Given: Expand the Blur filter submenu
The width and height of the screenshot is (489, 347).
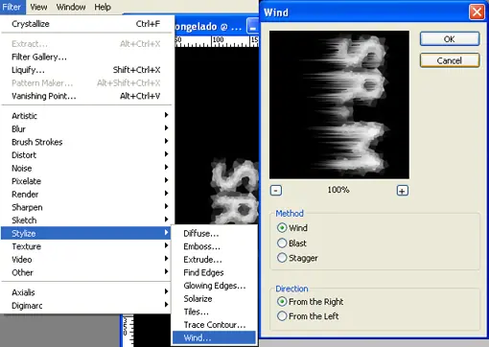Looking at the screenshot, I should [86, 128].
